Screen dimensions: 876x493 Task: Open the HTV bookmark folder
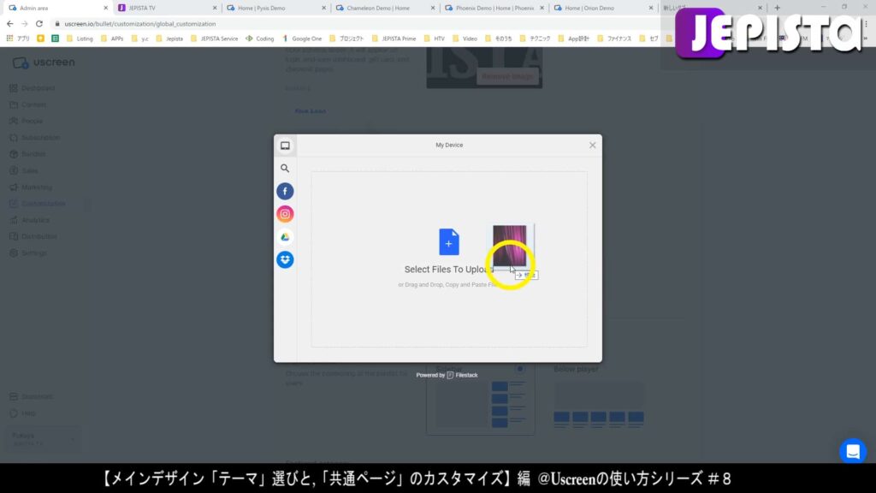tap(434, 39)
